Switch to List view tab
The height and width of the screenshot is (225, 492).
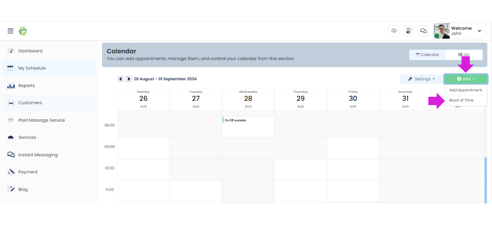464,55
